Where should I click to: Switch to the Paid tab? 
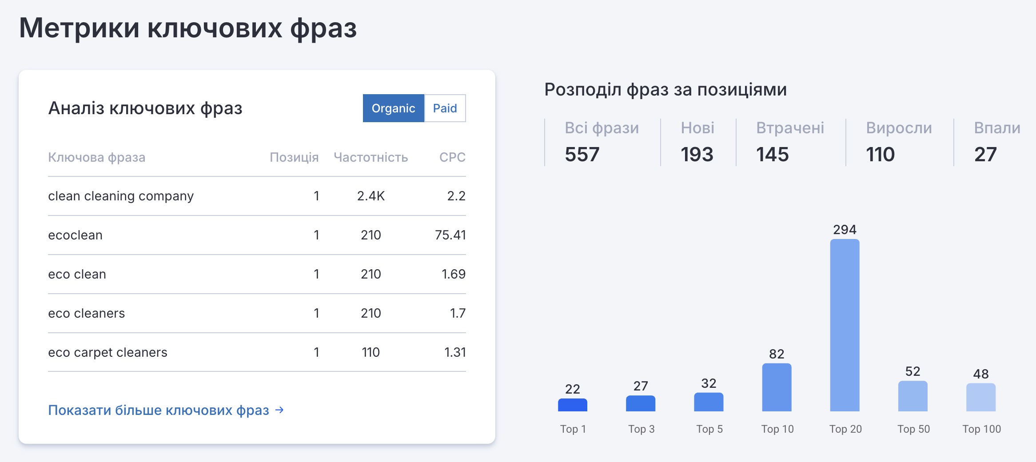click(x=445, y=108)
